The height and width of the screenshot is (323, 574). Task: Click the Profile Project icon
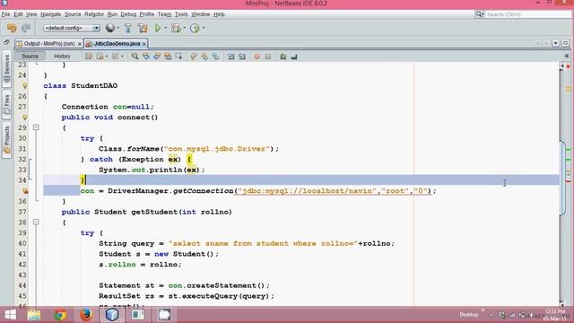[x=195, y=28]
